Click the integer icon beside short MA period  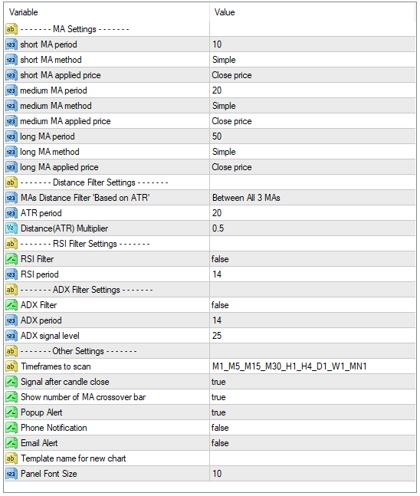pos(11,44)
